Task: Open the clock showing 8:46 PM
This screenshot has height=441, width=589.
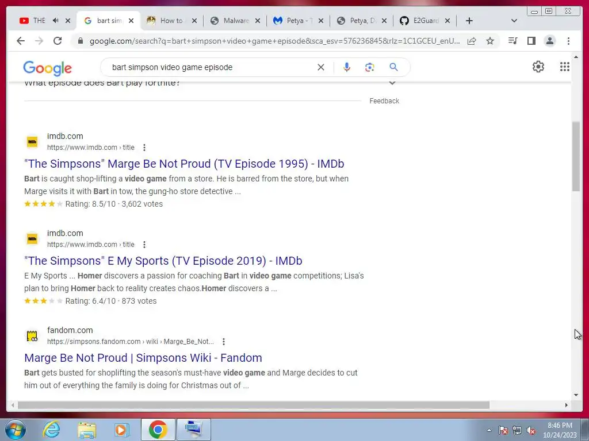Action: [x=560, y=430]
